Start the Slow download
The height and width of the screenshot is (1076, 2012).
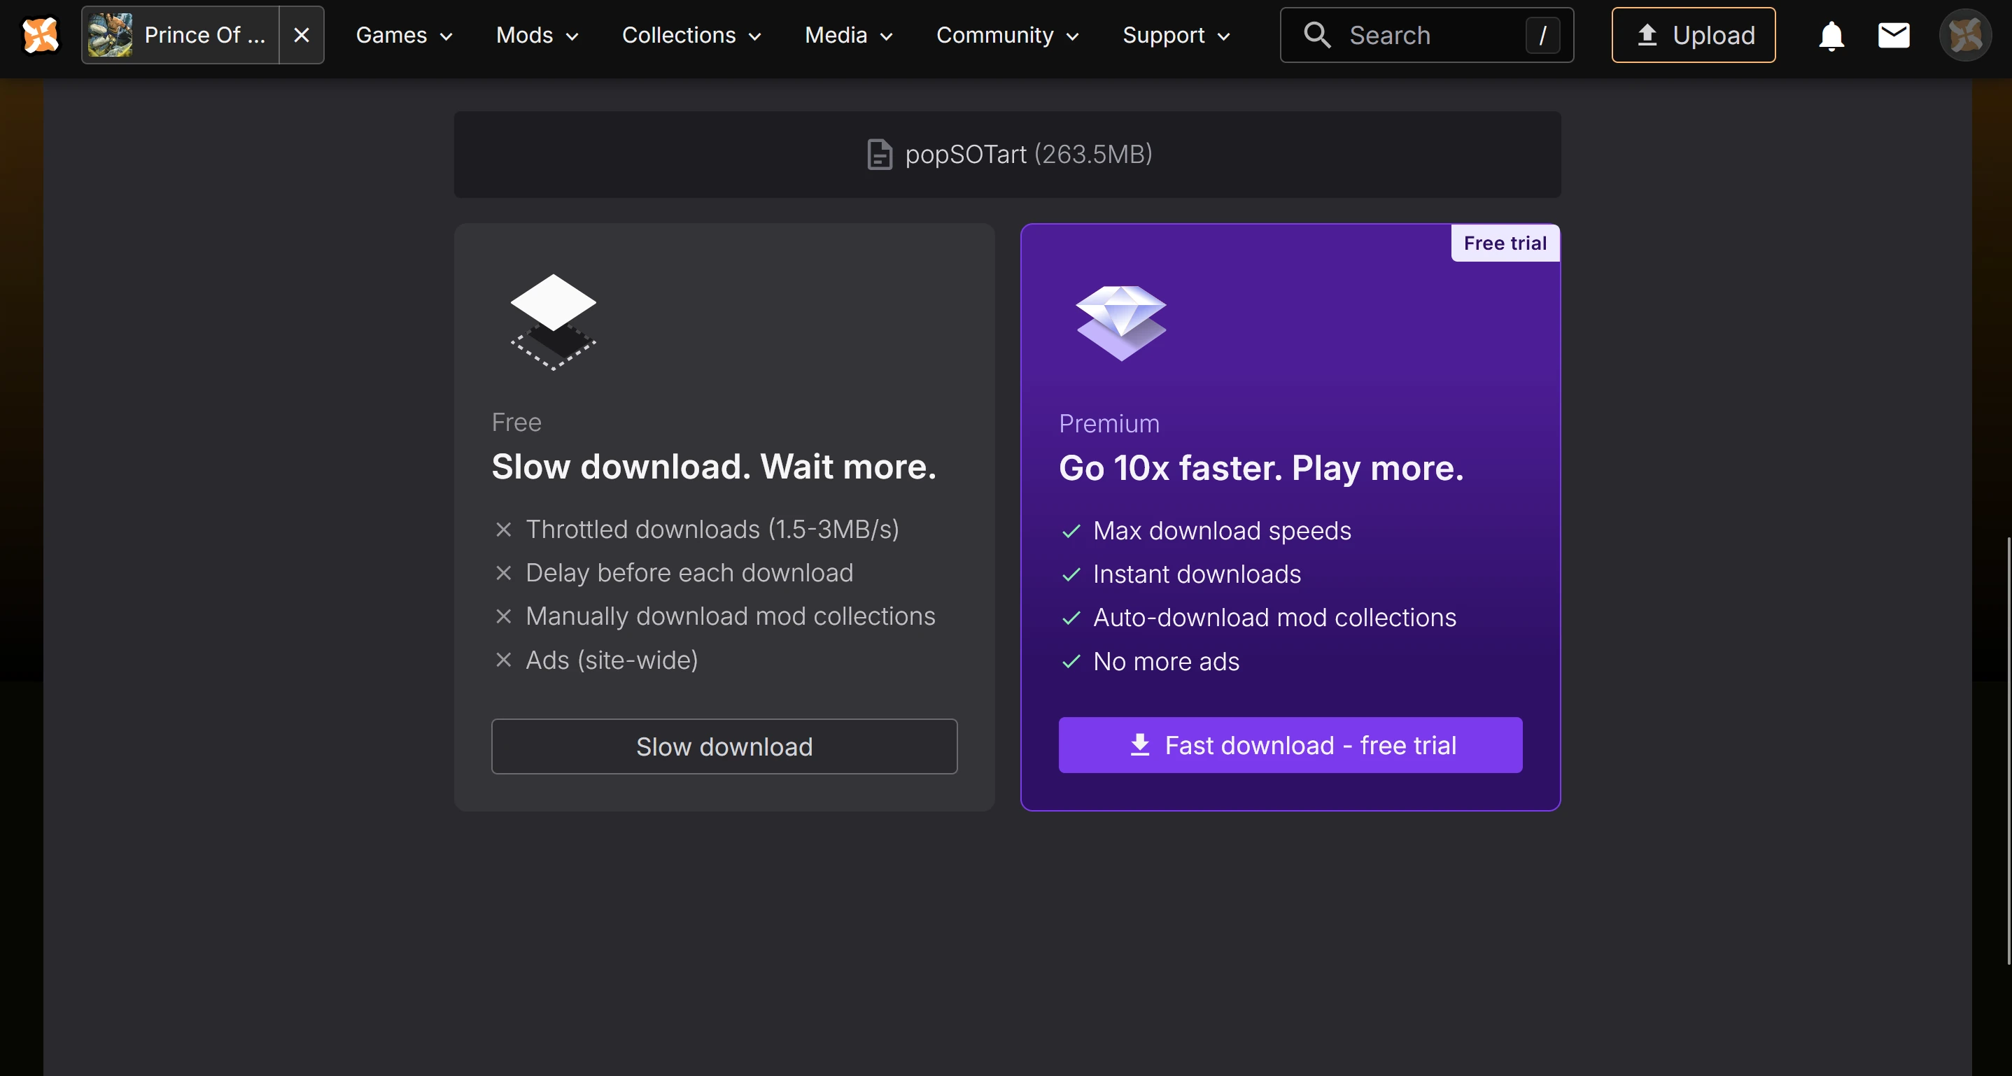(724, 746)
